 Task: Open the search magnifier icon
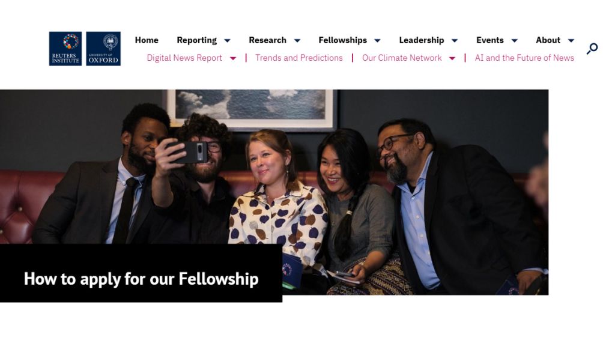[x=592, y=49]
